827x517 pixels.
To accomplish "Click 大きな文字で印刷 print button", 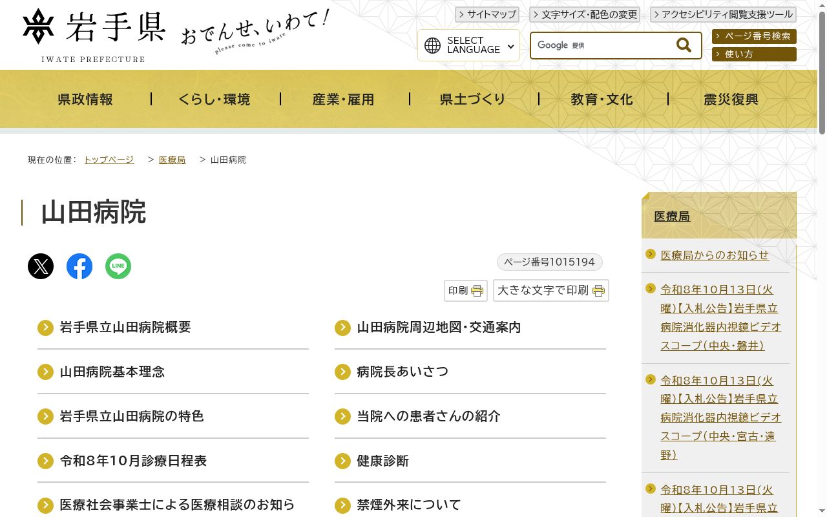I will pyautogui.click(x=551, y=291).
